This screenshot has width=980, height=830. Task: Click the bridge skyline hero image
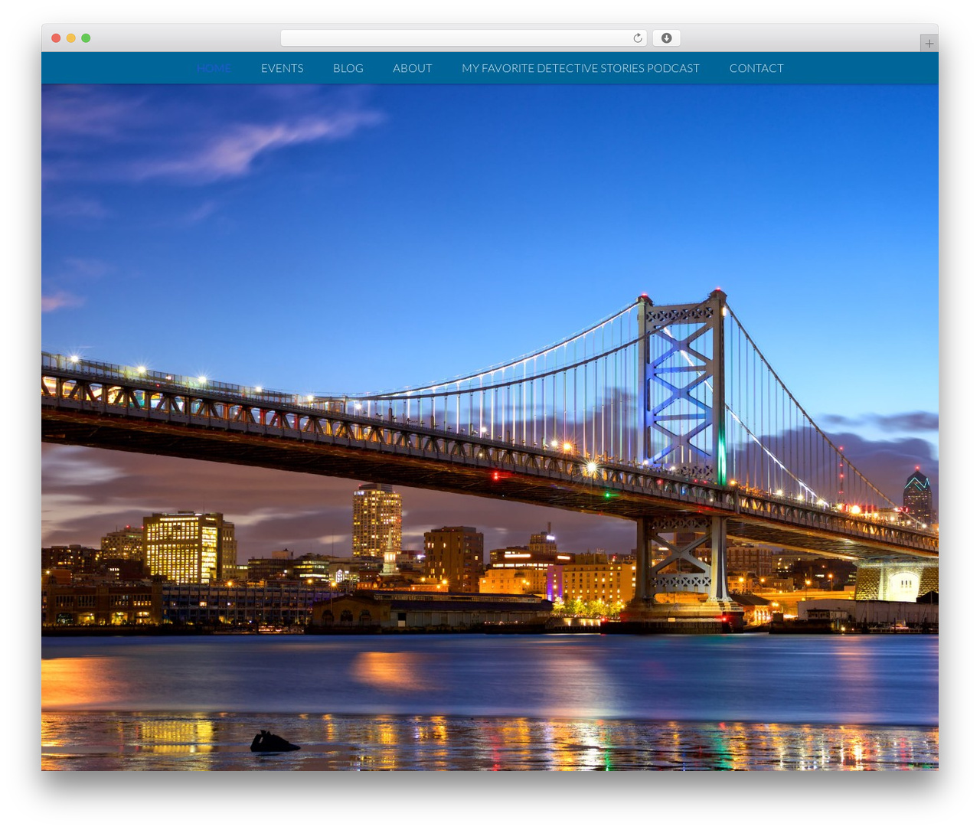[490, 427]
